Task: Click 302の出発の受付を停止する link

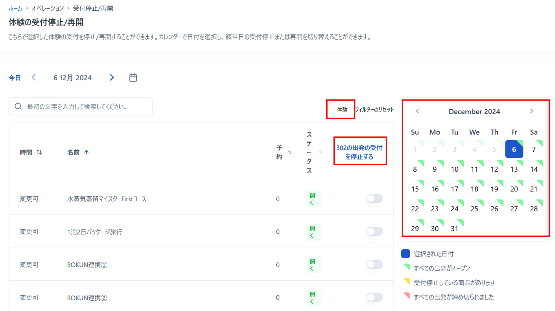Action: [359, 152]
